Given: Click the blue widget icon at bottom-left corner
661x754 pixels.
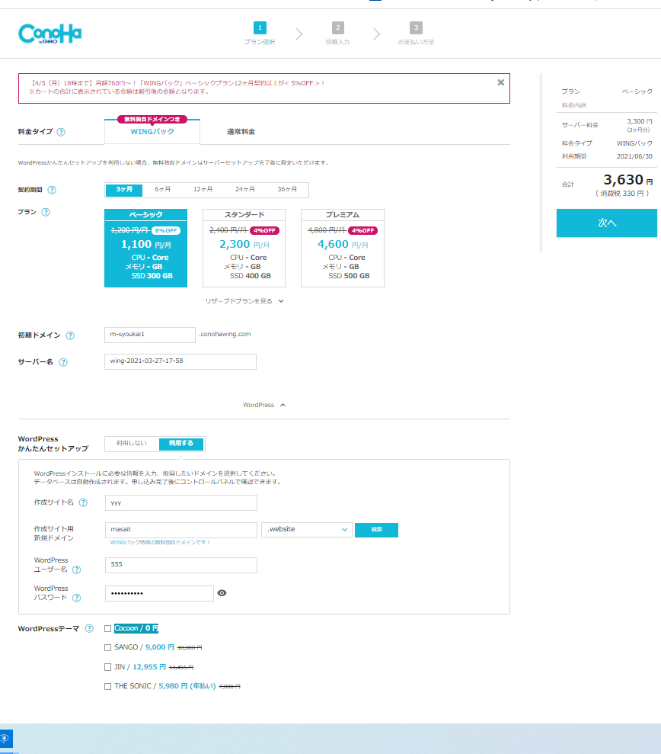Looking at the screenshot, I should pyautogui.click(x=6, y=738).
